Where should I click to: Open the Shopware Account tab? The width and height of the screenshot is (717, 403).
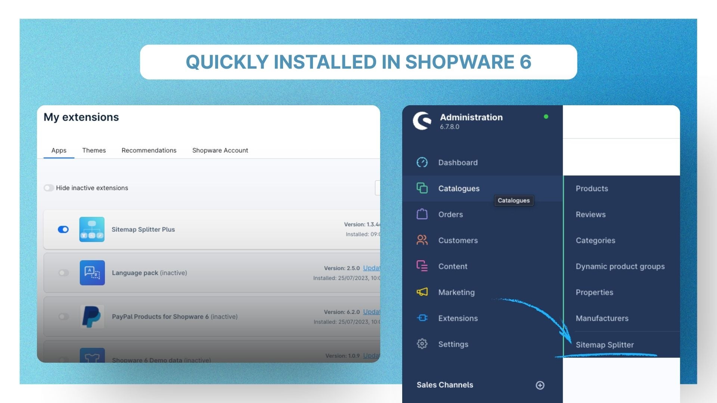coord(220,150)
